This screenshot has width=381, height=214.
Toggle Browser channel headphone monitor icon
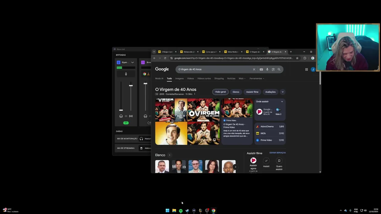(145, 116)
